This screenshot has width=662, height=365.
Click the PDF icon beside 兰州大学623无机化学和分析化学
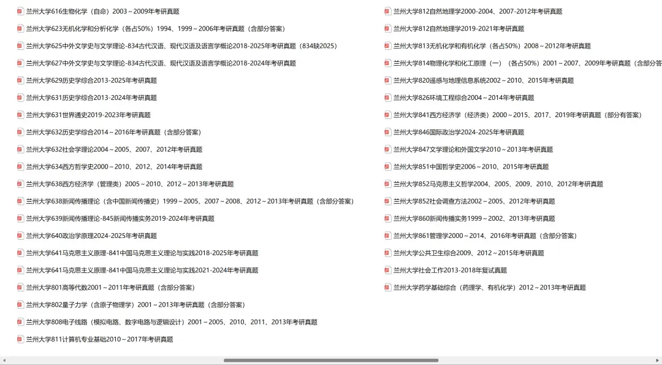20,29
